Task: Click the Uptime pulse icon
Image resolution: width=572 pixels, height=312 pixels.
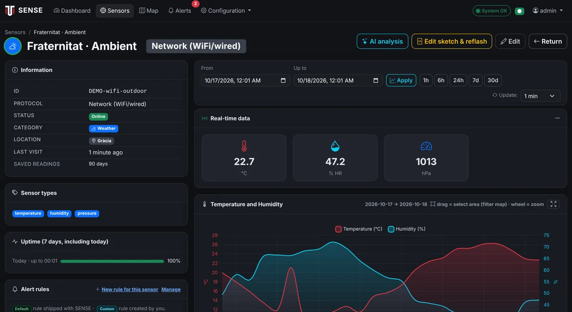Action: (15, 242)
